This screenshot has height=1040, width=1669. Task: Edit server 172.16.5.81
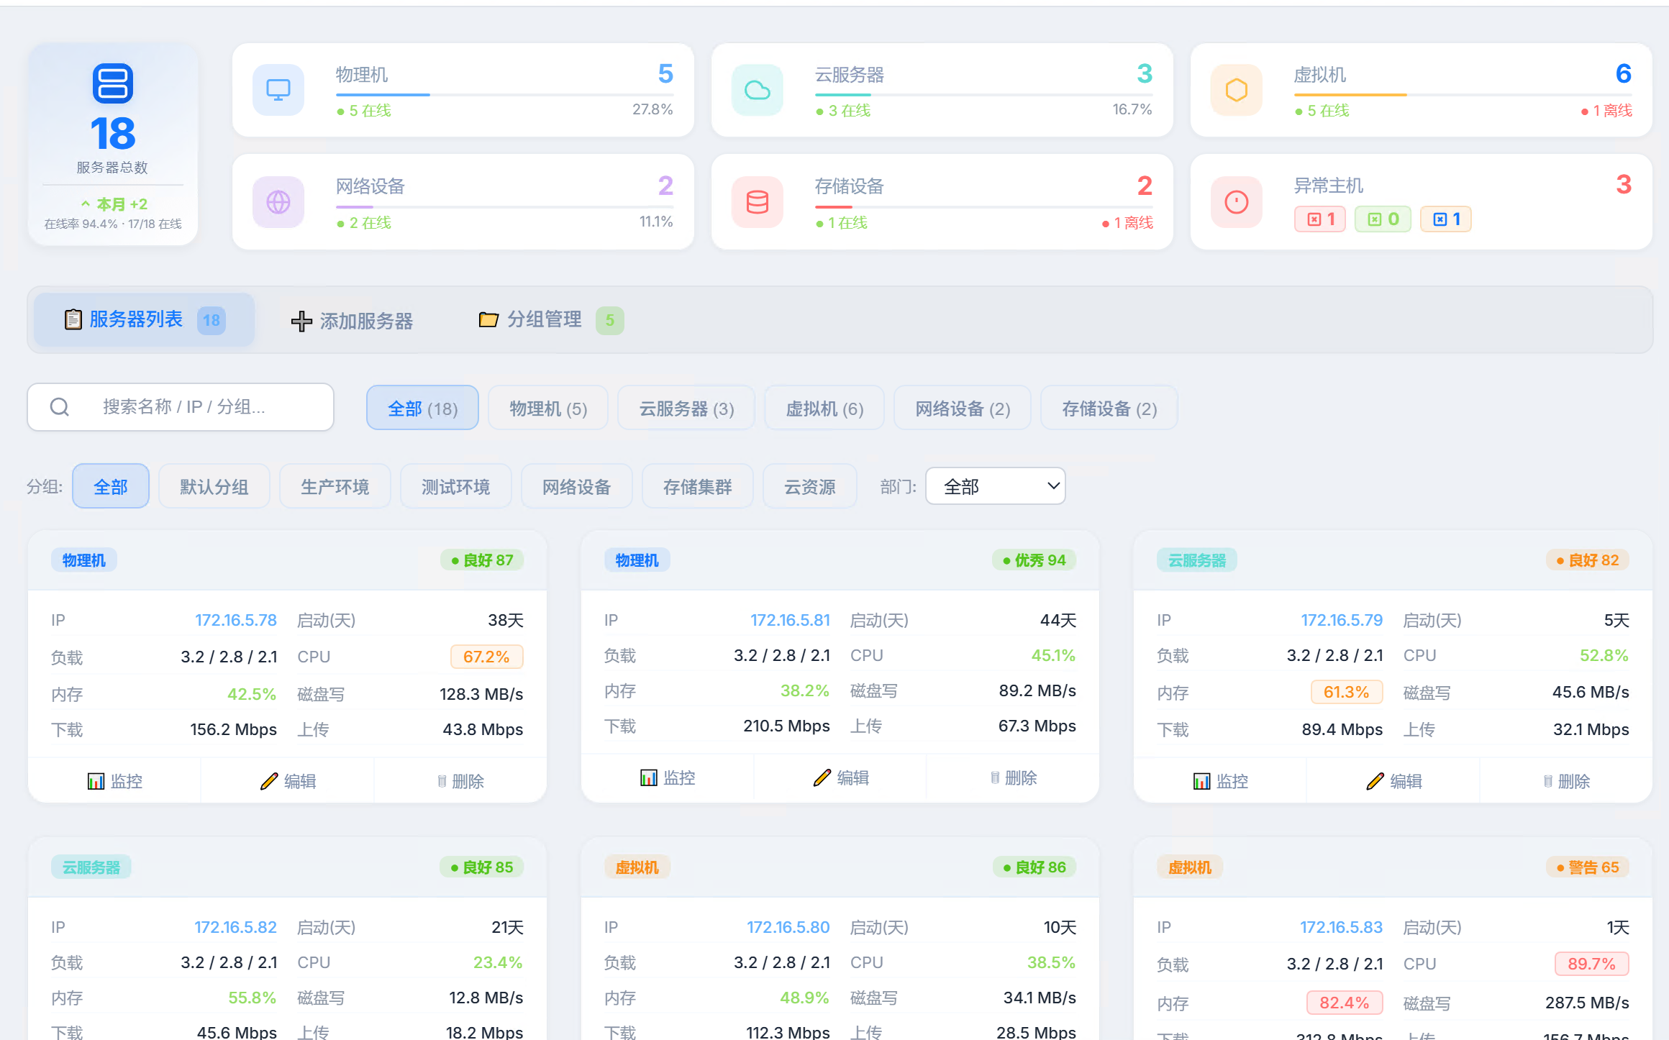click(x=841, y=777)
